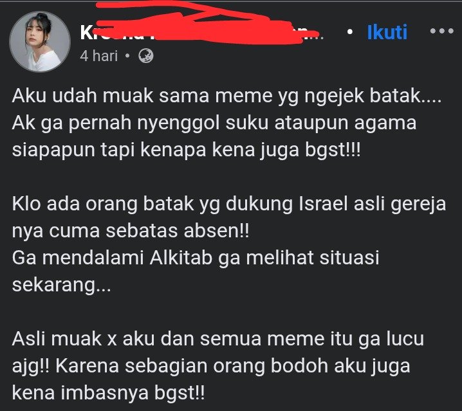Open the poster's profile picture

click(40, 42)
